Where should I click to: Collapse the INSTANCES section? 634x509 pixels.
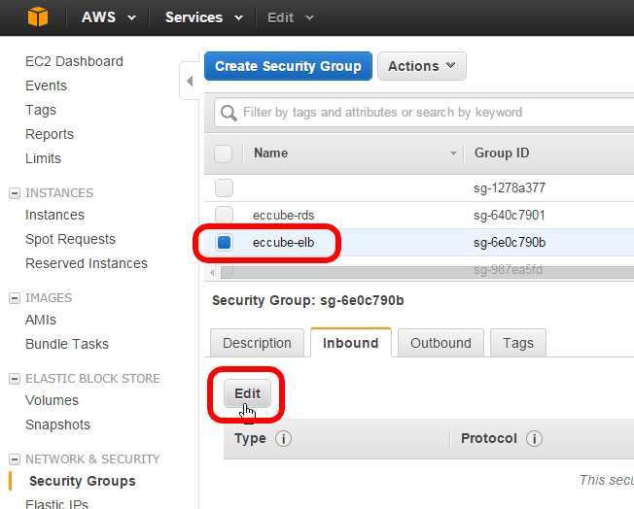tap(15, 193)
